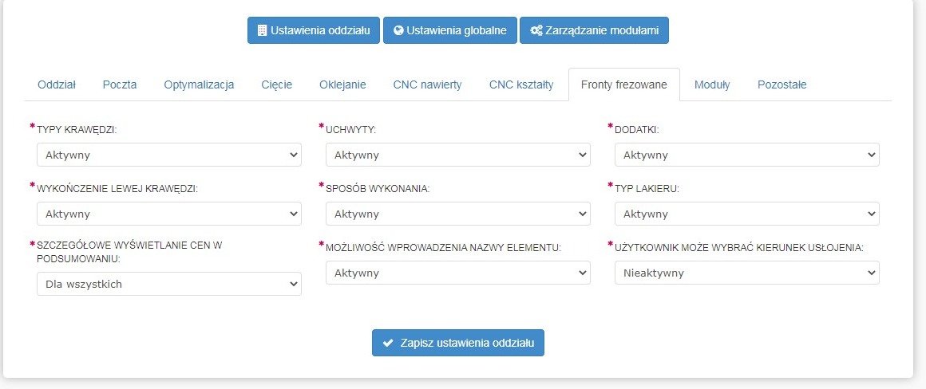Switch to the Oddział tab

[x=57, y=85]
